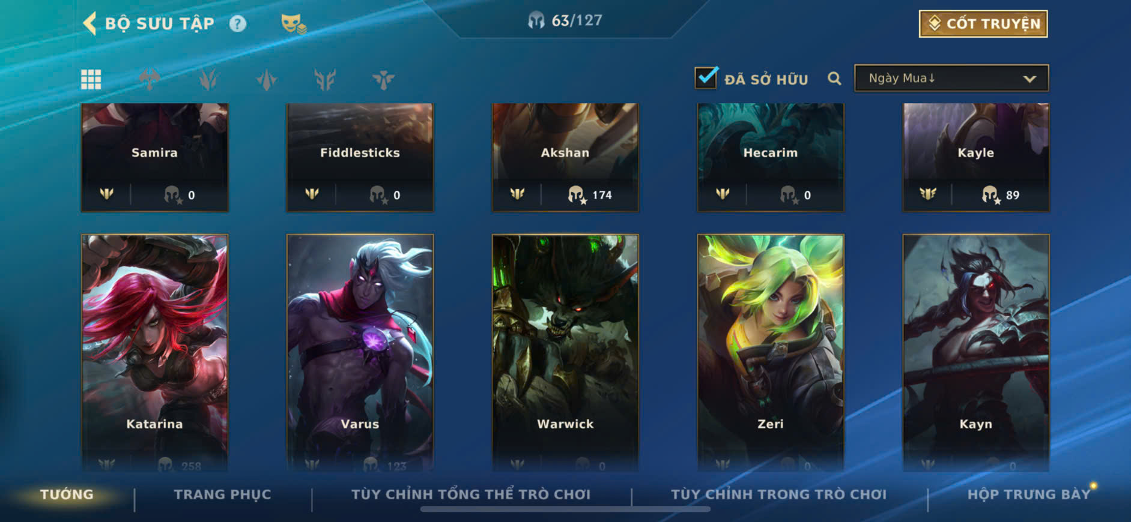Select the fourth role filter icon from the grid
This screenshot has height=522, width=1131.
(x=325, y=79)
